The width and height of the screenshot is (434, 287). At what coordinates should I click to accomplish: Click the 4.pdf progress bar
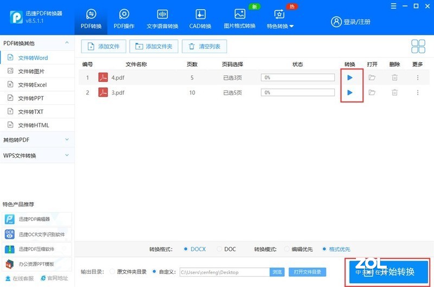click(x=298, y=78)
